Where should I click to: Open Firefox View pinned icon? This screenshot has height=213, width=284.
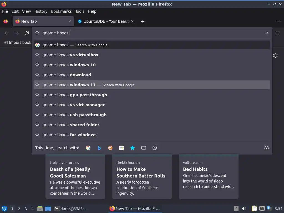[6, 21]
